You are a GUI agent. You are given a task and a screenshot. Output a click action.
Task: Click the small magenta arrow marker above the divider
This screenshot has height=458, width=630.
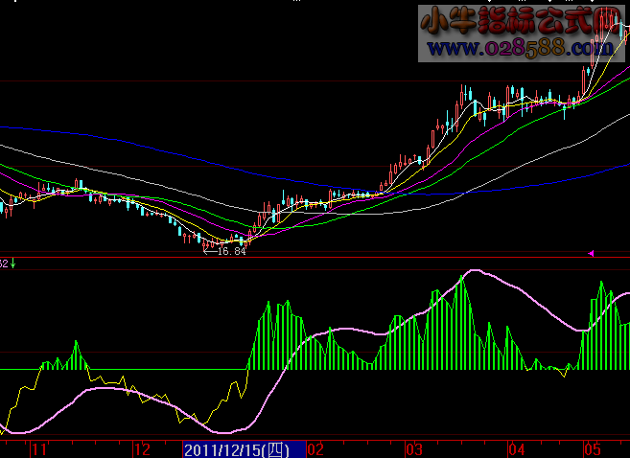(x=591, y=253)
